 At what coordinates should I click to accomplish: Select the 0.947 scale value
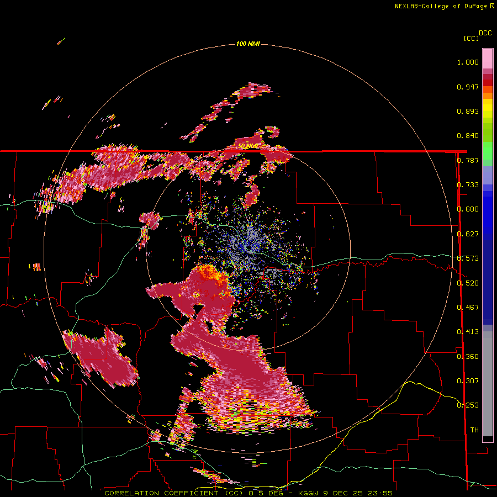point(468,87)
